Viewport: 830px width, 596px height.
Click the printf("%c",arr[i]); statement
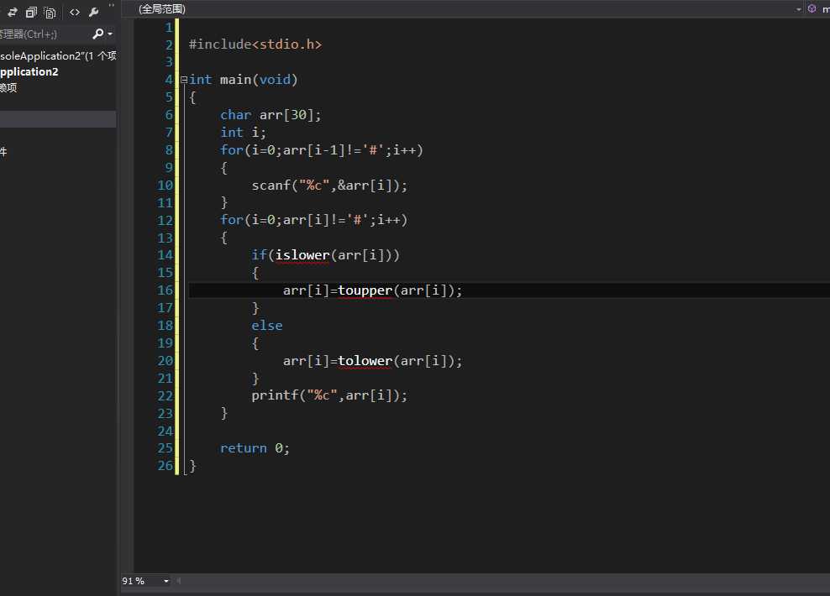pos(329,395)
